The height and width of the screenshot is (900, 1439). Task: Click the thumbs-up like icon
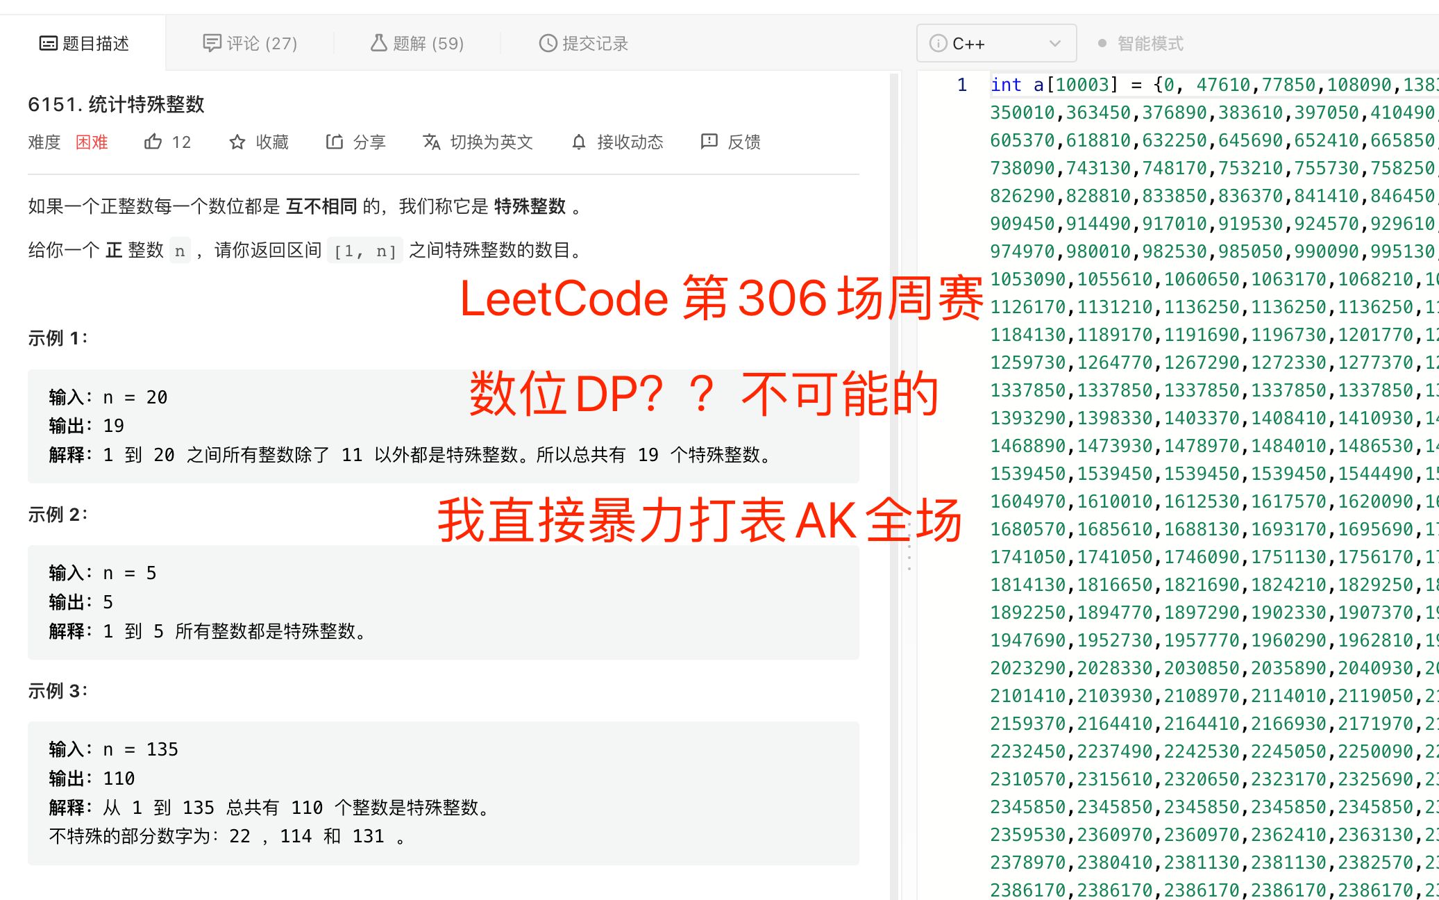153,142
